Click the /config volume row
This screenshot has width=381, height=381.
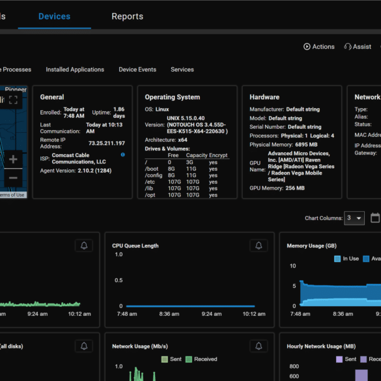click(187, 175)
